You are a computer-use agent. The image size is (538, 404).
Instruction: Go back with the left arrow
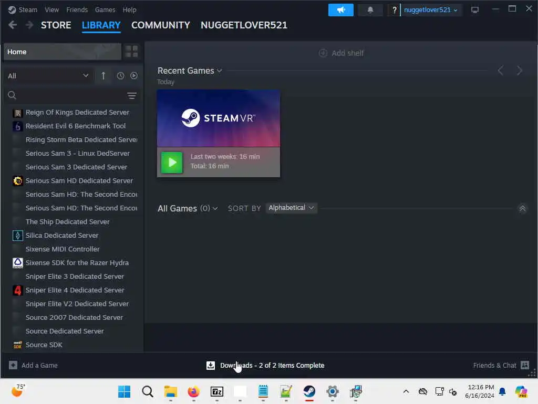(13, 25)
